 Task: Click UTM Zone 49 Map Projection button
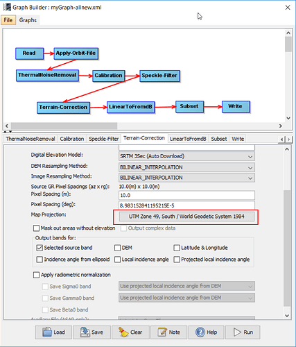point(186,217)
